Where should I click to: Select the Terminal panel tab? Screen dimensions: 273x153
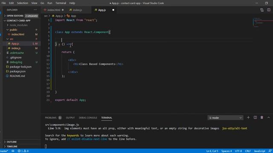tap(107, 118)
